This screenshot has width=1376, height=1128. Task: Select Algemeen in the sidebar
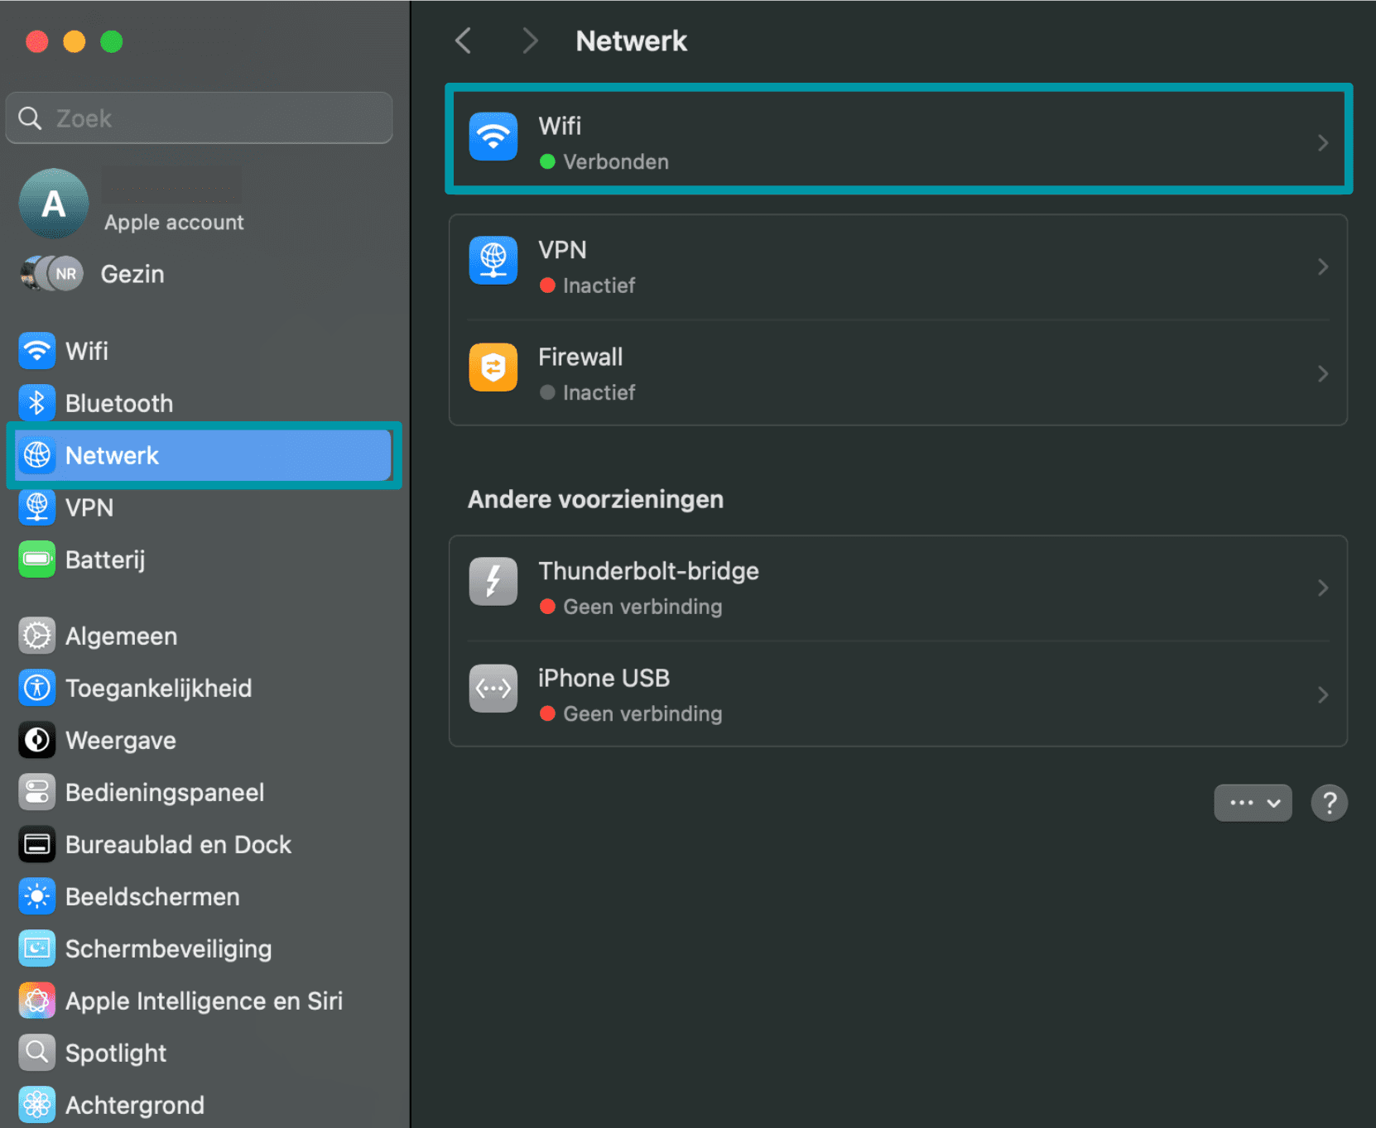(x=121, y=636)
